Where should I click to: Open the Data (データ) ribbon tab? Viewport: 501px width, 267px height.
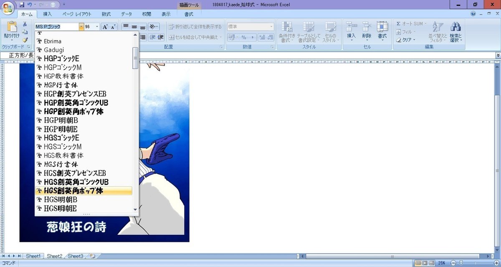(x=127, y=14)
